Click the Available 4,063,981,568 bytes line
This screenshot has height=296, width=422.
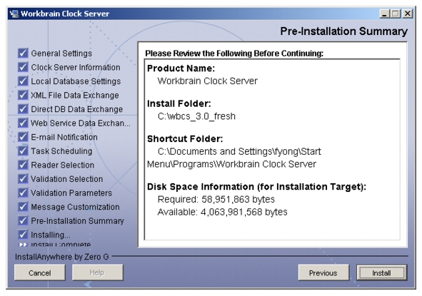pos(223,212)
